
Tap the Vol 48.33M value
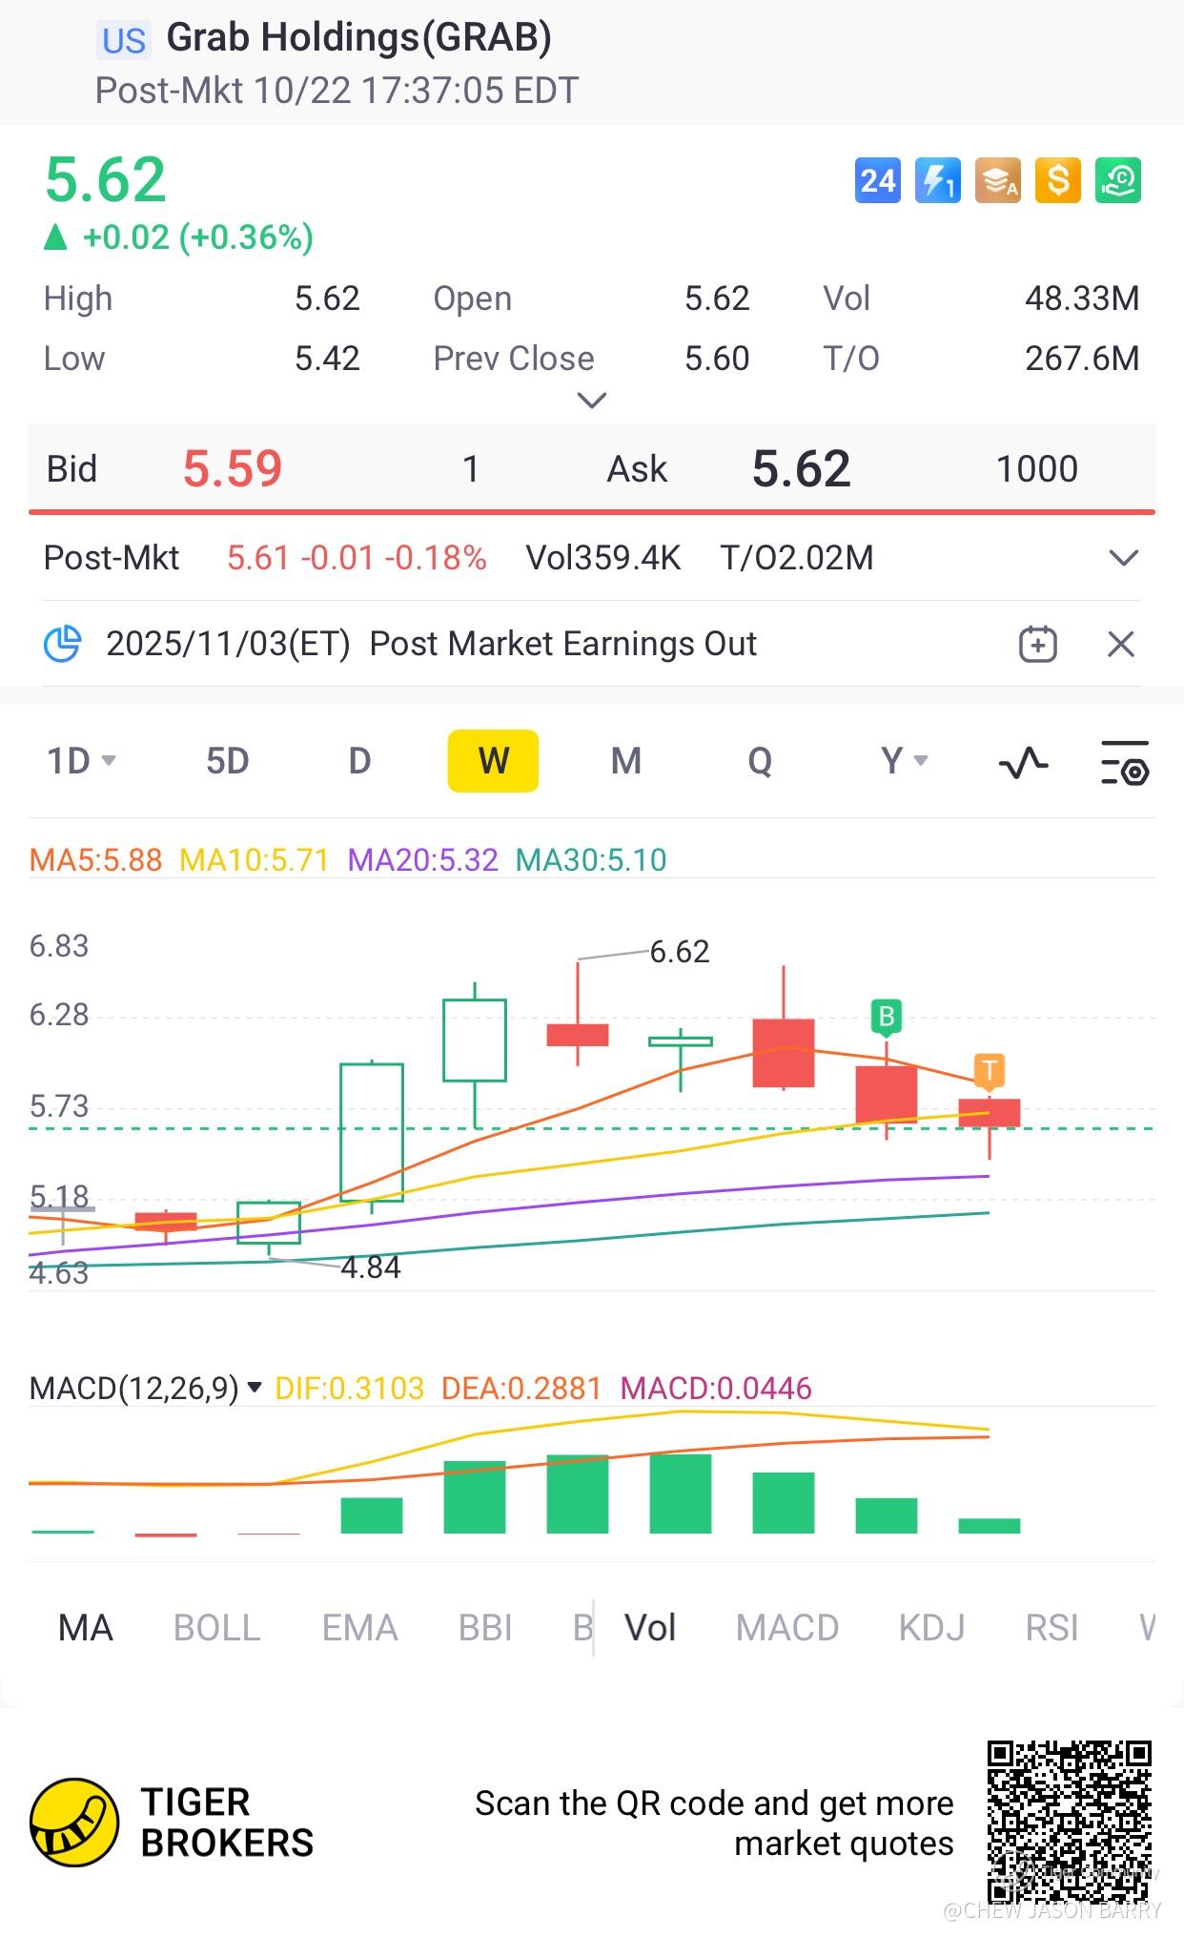point(1082,299)
